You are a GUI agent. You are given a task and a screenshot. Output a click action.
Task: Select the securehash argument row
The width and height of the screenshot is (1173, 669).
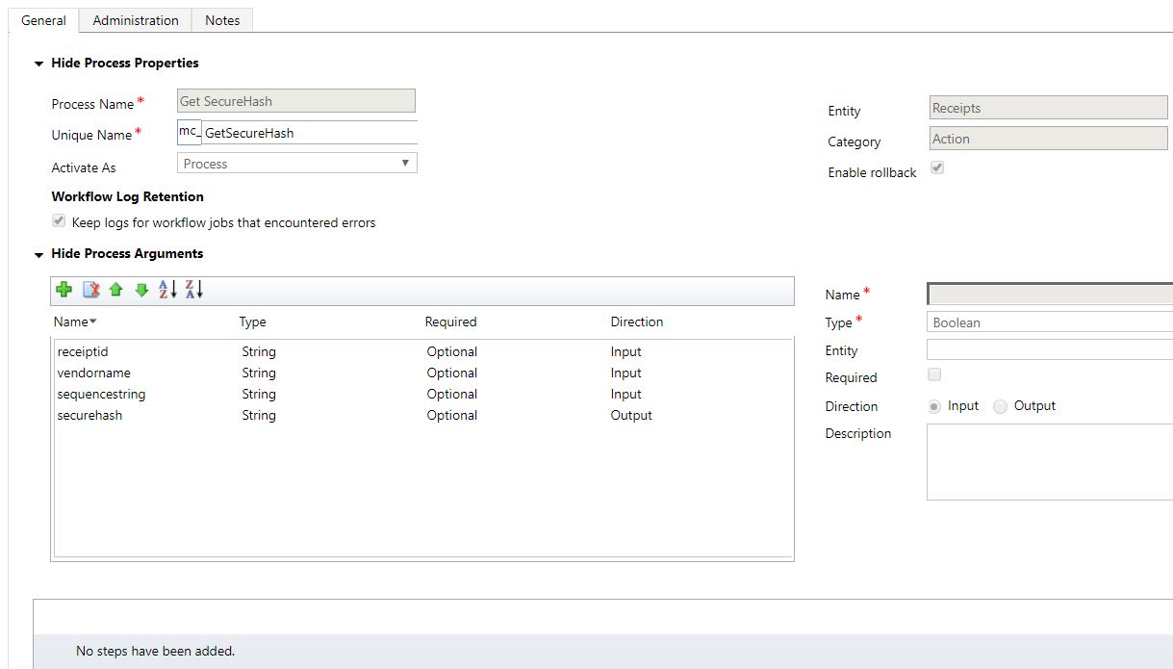click(90, 416)
